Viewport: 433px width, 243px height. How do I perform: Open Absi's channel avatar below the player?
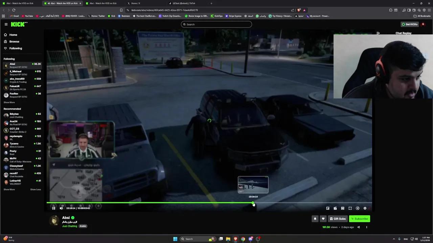coord(54,221)
